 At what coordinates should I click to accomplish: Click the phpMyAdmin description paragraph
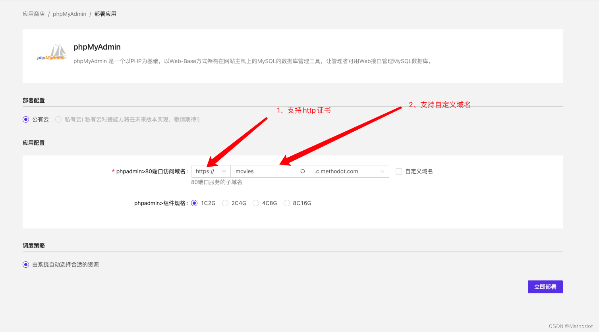[x=253, y=61]
